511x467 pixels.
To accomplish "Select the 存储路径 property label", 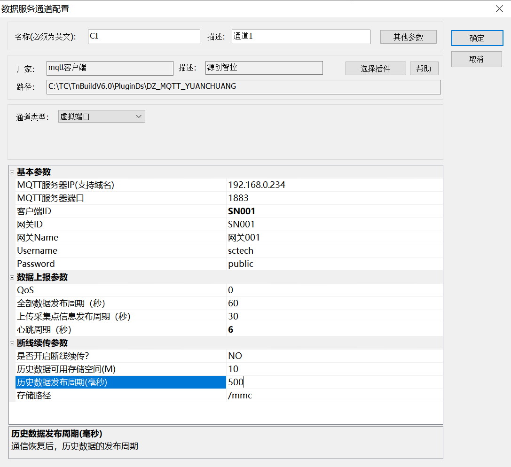I will click(x=34, y=396).
